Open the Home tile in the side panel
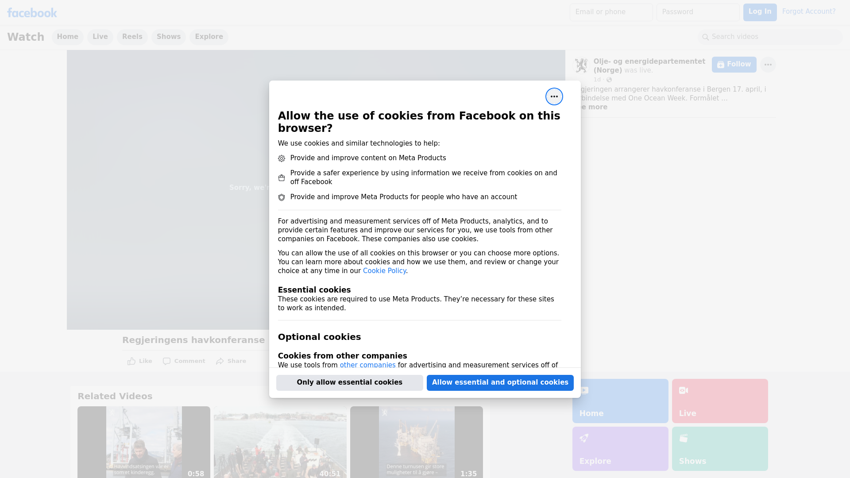The height and width of the screenshot is (478, 850). (620, 401)
